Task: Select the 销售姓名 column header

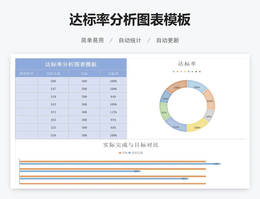Action: coord(26,74)
